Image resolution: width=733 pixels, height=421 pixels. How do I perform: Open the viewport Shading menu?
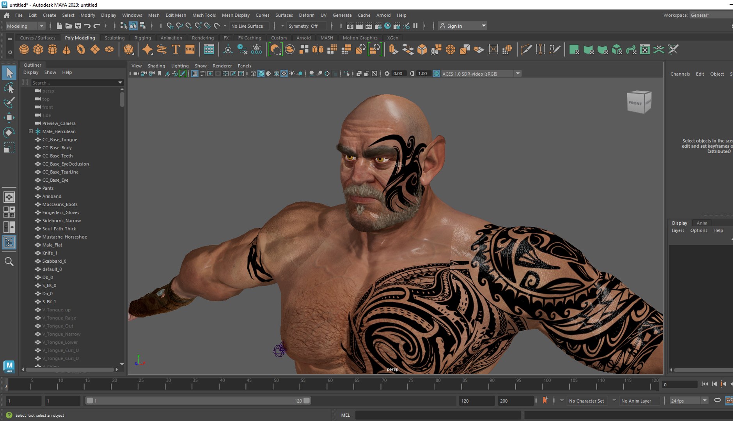156,66
